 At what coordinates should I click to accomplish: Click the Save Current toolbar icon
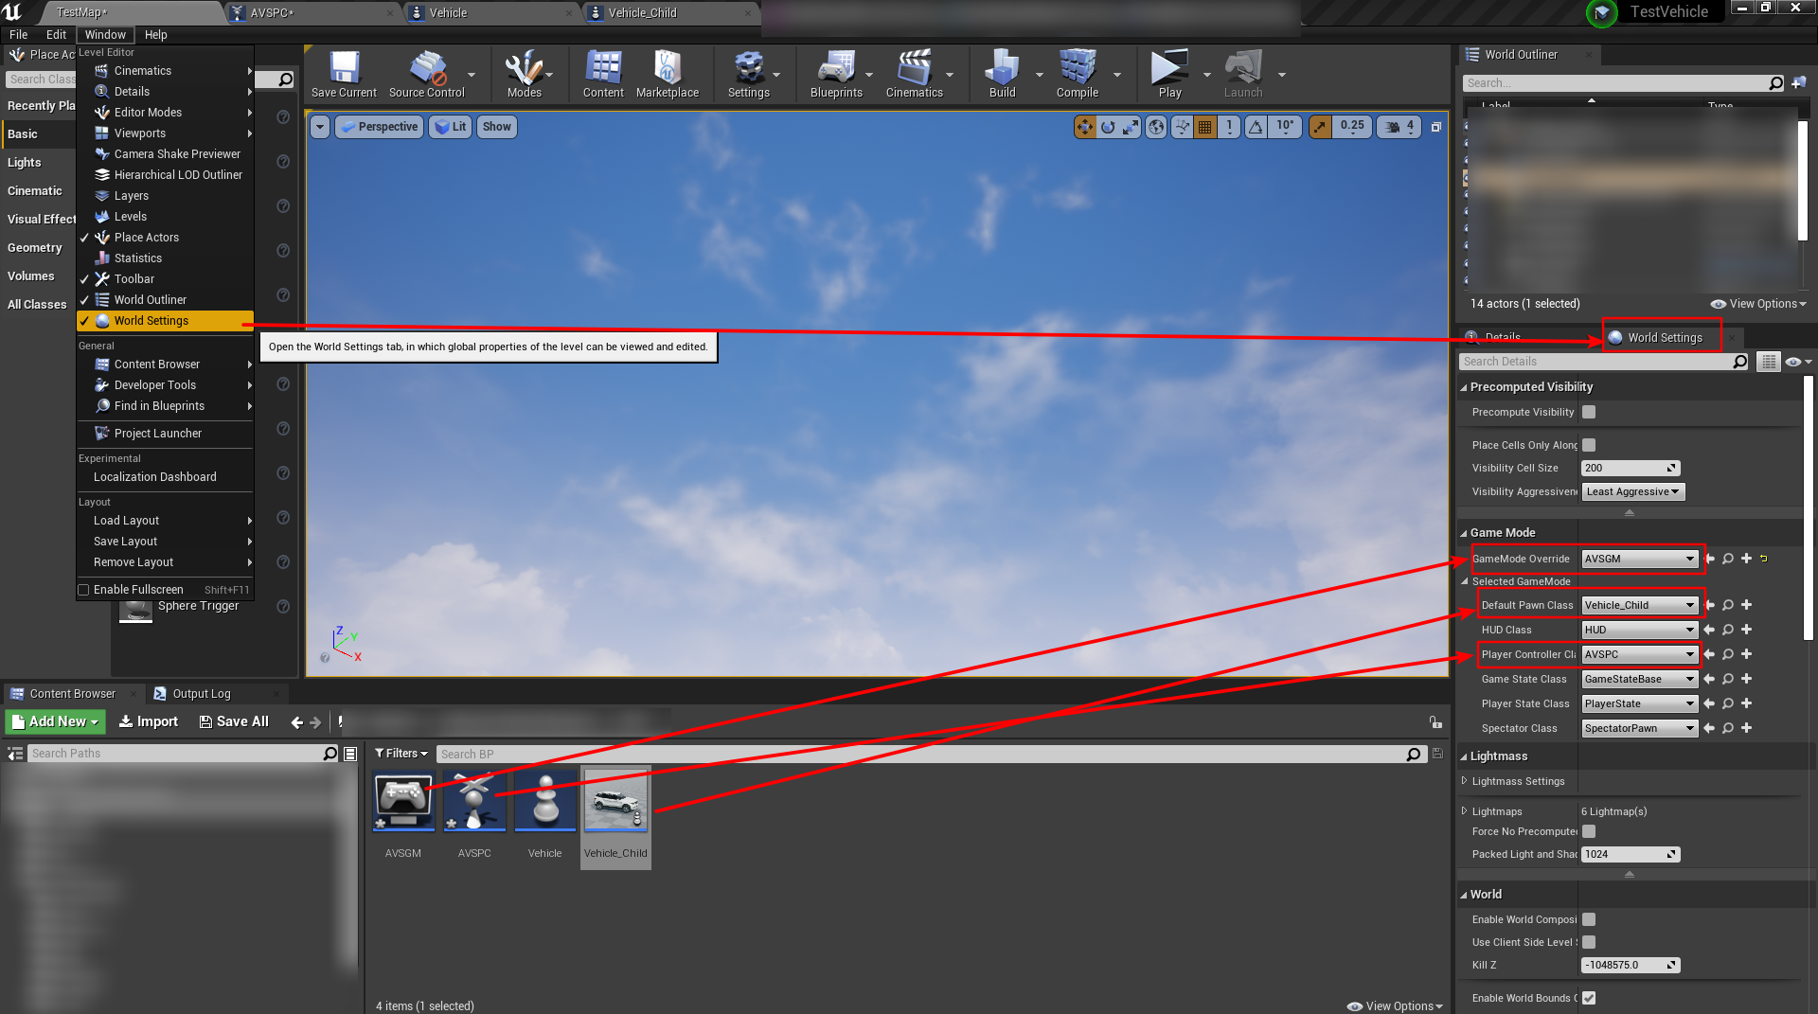(344, 75)
